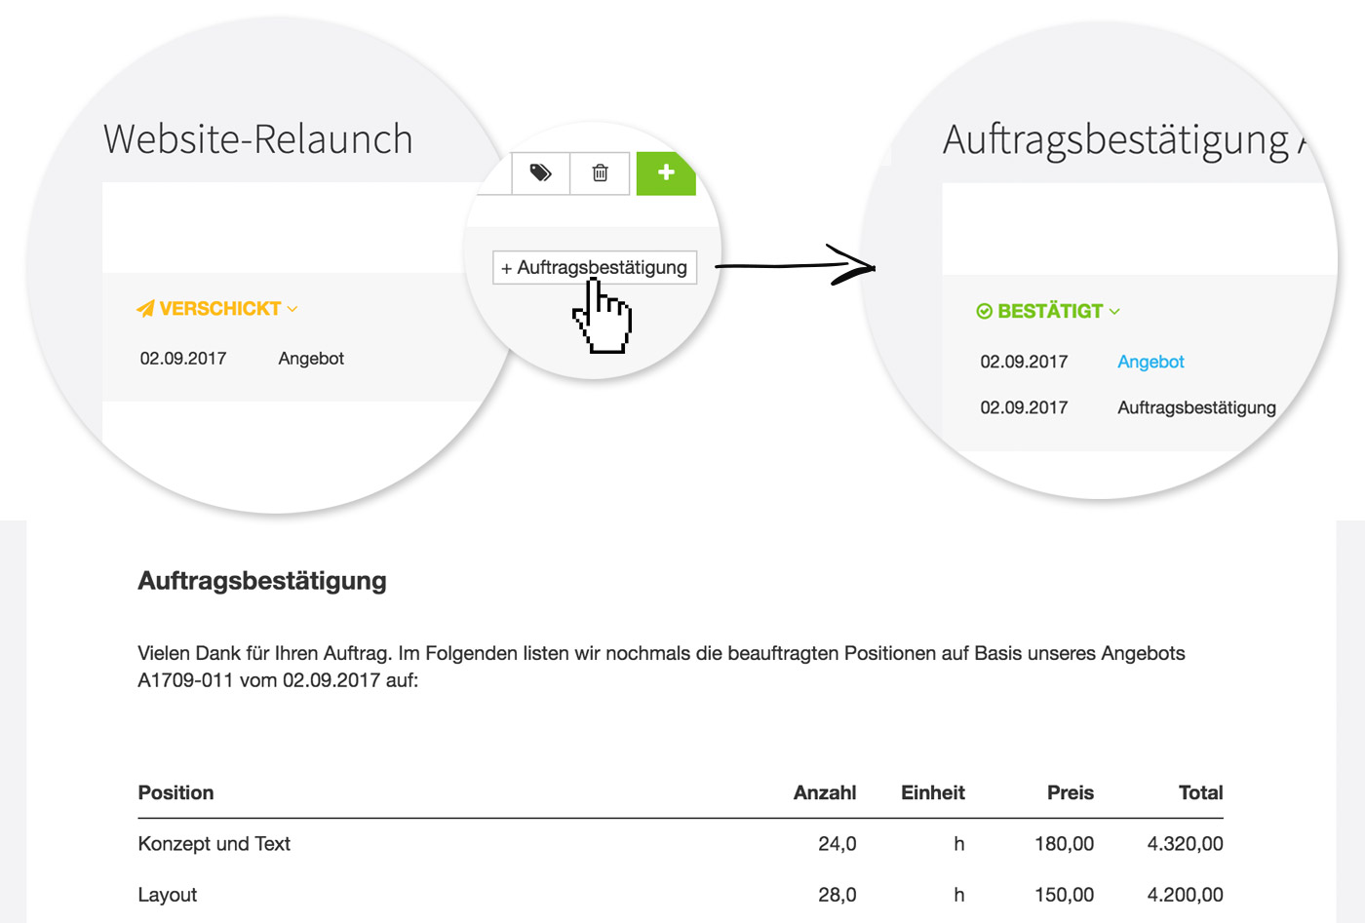Select Angebot entry under VERSCHICKT
The height and width of the screenshot is (923, 1365).
(x=311, y=359)
